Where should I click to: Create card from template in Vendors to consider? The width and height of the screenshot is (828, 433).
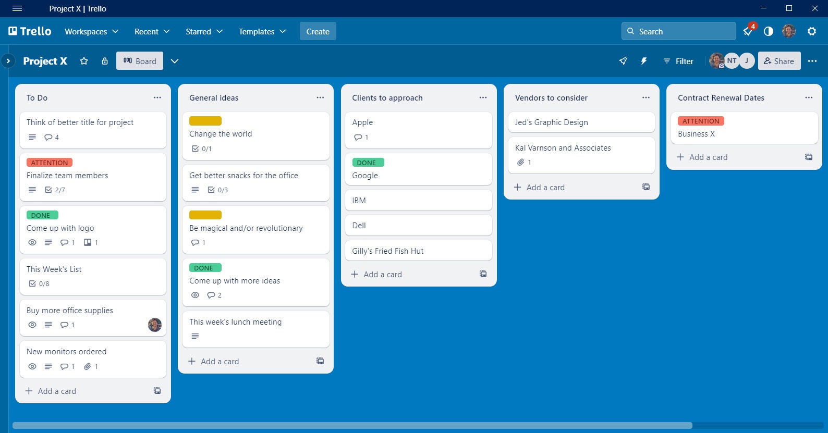click(646, 187)
